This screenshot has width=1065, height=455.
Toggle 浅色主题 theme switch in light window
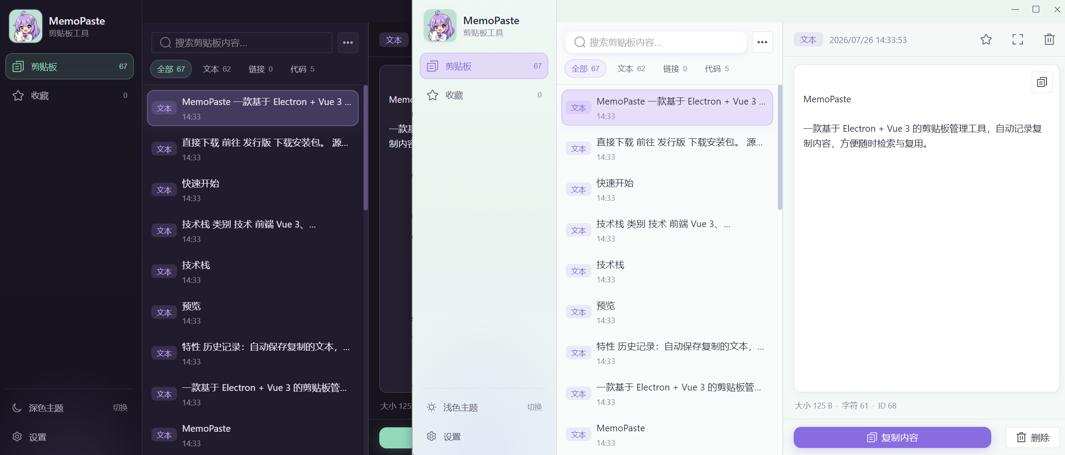pyautogui.click(x=484, y=407)
